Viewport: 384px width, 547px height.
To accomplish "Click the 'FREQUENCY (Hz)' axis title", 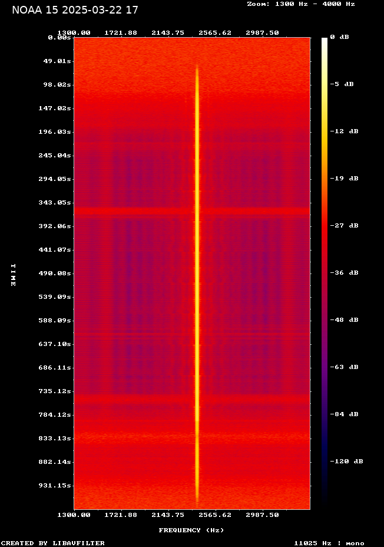I will point(191,530).
